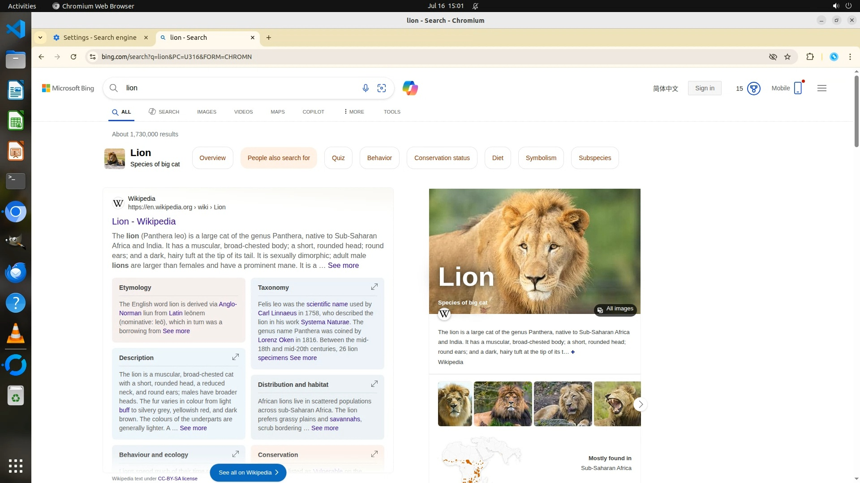Open visual search camera icon
The image size is (860, 483).
coord(382,88)
